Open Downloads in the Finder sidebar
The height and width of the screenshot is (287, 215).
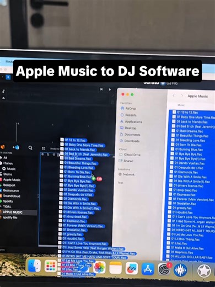point(130,141)
